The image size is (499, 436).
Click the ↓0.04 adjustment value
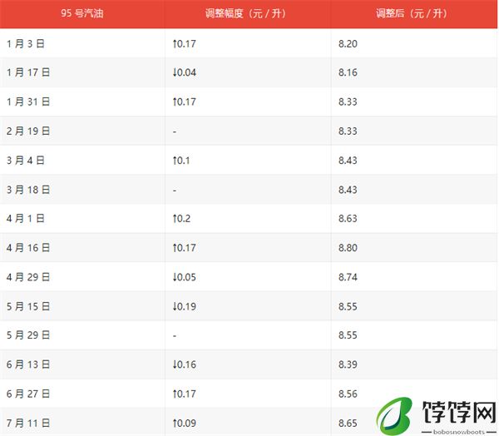(x=185, y=72)
